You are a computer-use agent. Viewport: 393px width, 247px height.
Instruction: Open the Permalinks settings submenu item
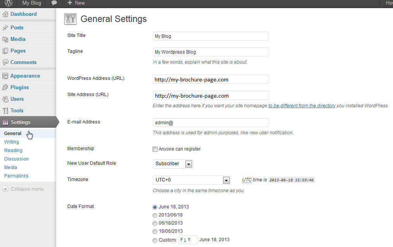click(16, 176)
